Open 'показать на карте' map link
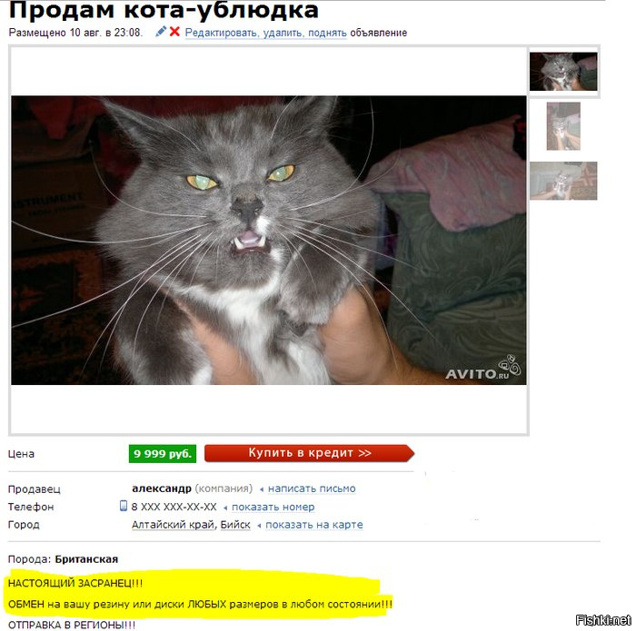 (314, 525)
